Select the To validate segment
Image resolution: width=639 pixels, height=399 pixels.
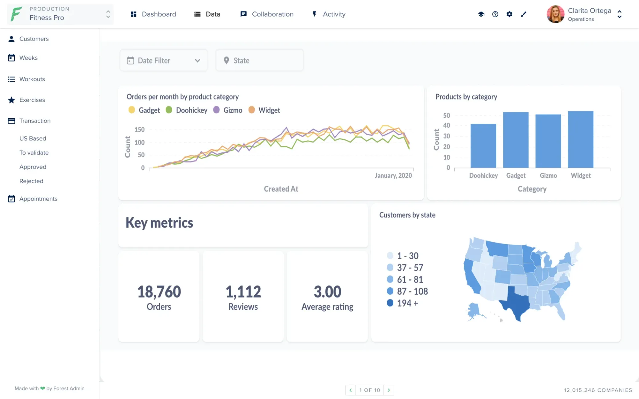click(34, 153)
